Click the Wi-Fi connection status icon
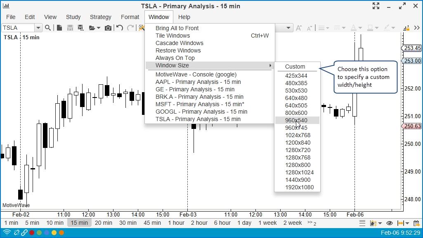The width and height of the screenshot is (423, 238). [7, 232]
